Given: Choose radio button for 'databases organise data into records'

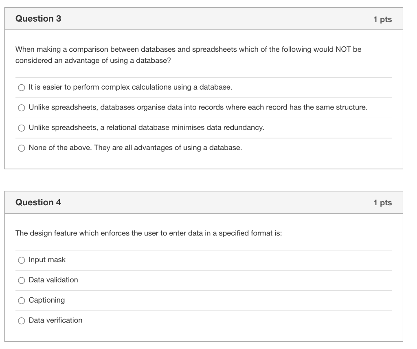Looking at the screenshot, I should [x=21, y=108].
